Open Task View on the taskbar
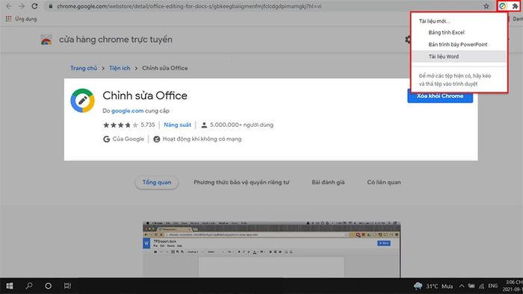The height and width of the screenshot is (294, 523). [x=67, y=286]
